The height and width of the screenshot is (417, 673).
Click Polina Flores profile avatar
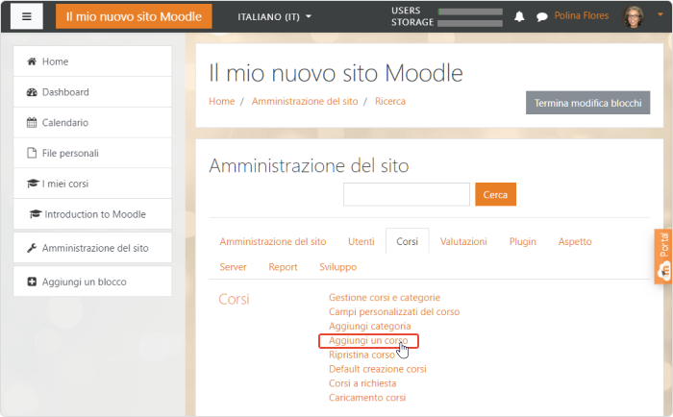point(633,16)
